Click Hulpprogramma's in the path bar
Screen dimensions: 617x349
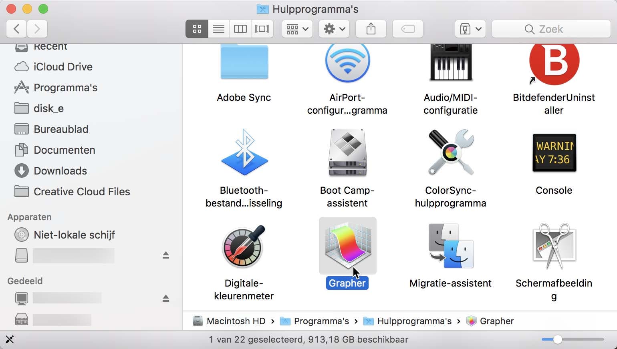pos(407,321)
